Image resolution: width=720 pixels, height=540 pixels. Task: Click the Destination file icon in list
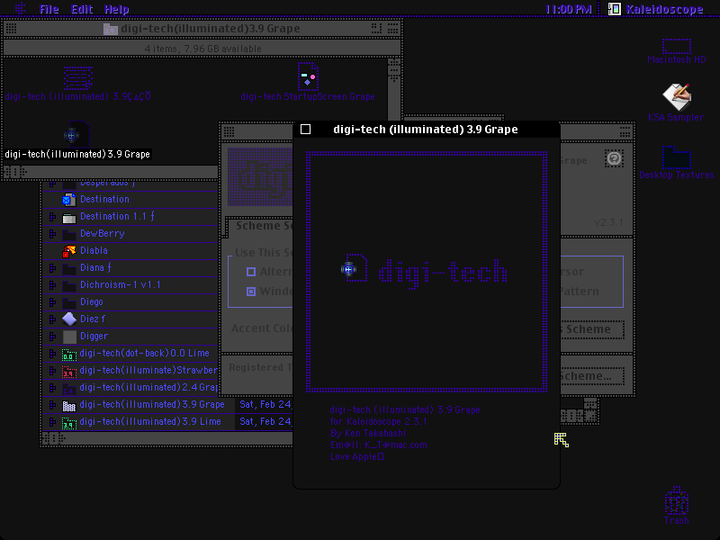pyautogui.click(x=69, y=199)
